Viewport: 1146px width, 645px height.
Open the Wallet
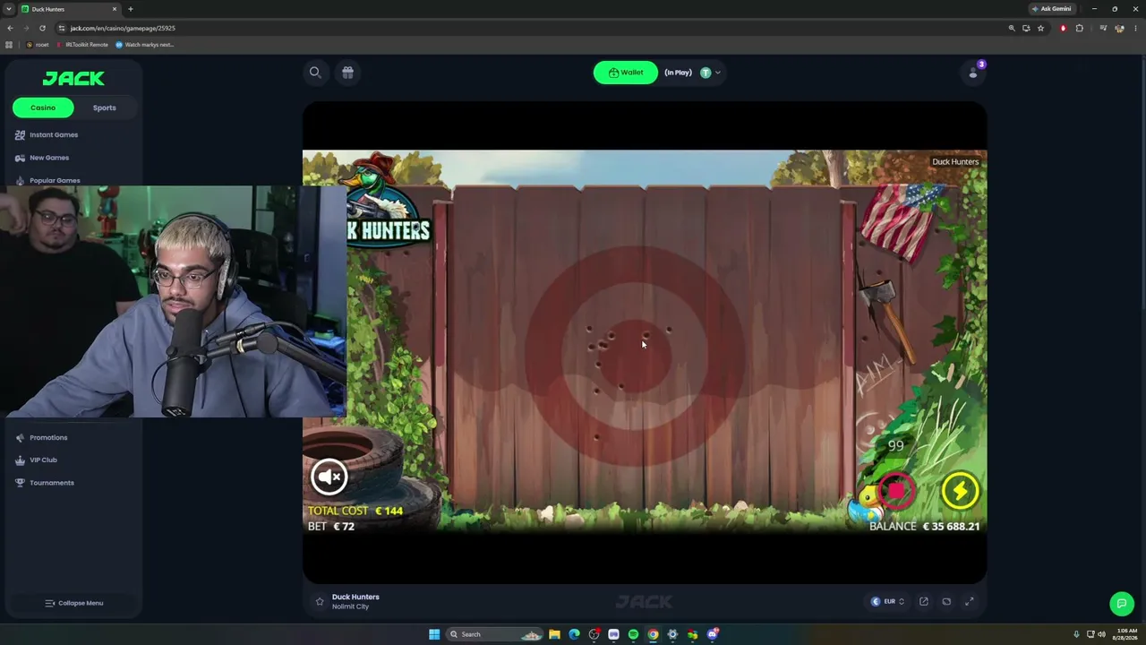(625, 73)
